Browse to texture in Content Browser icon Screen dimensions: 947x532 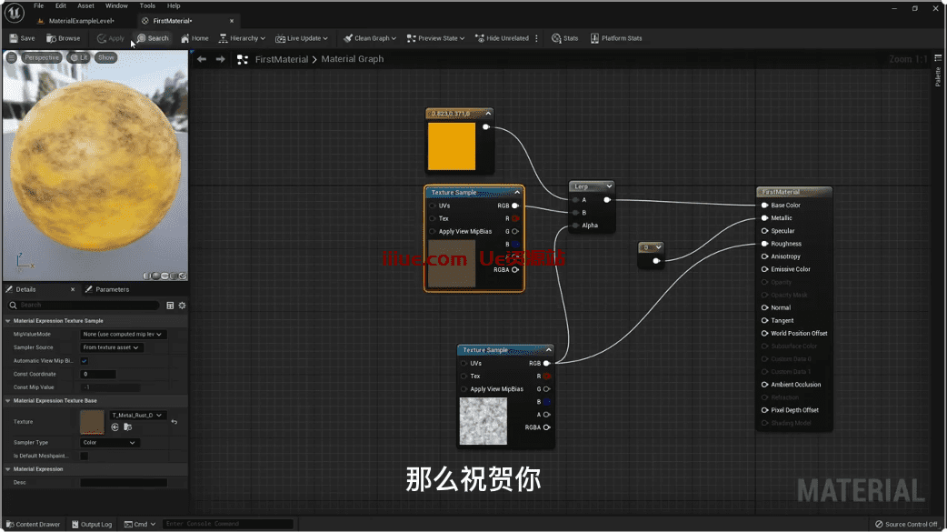tap(127, 427)
